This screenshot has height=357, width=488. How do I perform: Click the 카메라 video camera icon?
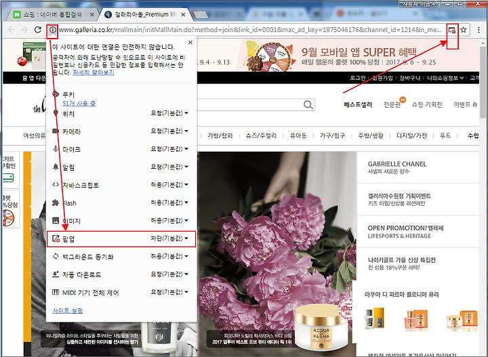pyautogui.click(x=56, y=131)
